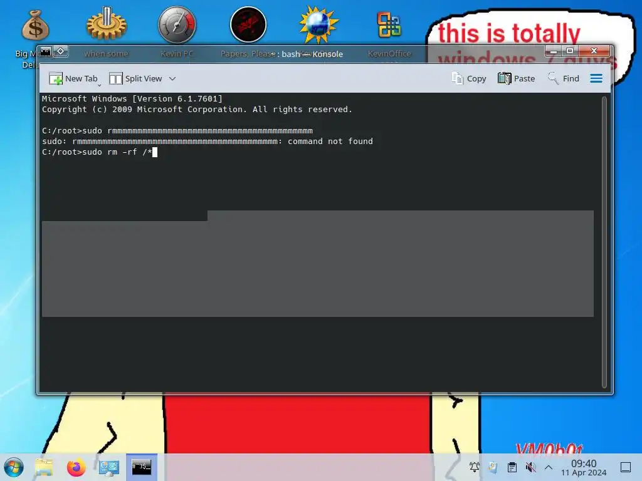The height and width of the screenshot is (481, 642).
Task: Click the diamond-shaped title bar button
Action: [61, 51]
